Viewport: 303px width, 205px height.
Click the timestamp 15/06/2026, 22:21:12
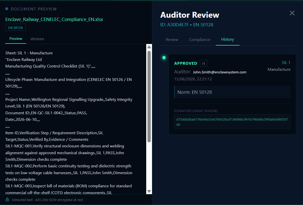point(193,79)
